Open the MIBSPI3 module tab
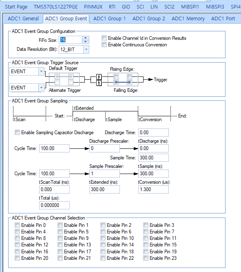This screenshot has width=241, height=272. [215, 7]
